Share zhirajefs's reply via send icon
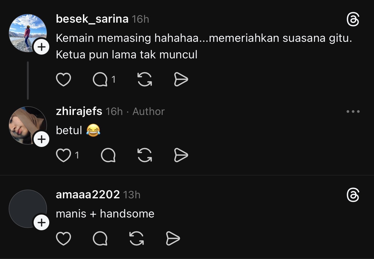 coord(181,155)
